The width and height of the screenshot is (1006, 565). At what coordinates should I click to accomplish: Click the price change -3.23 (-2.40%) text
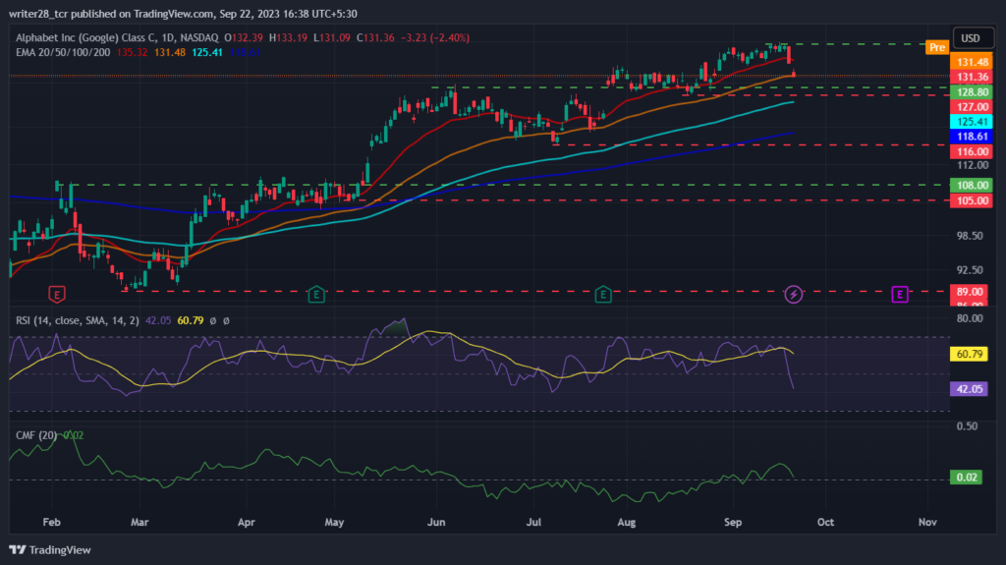(x=435, y=38)
